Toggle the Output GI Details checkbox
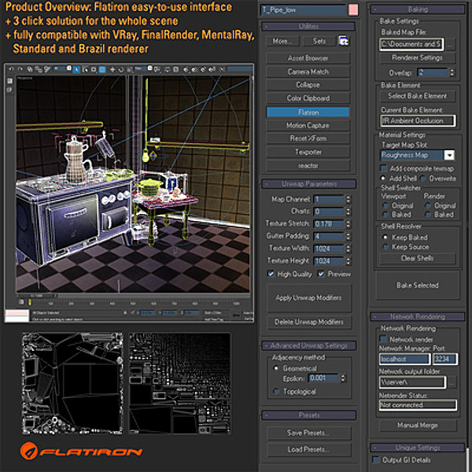 pos(375,459)
